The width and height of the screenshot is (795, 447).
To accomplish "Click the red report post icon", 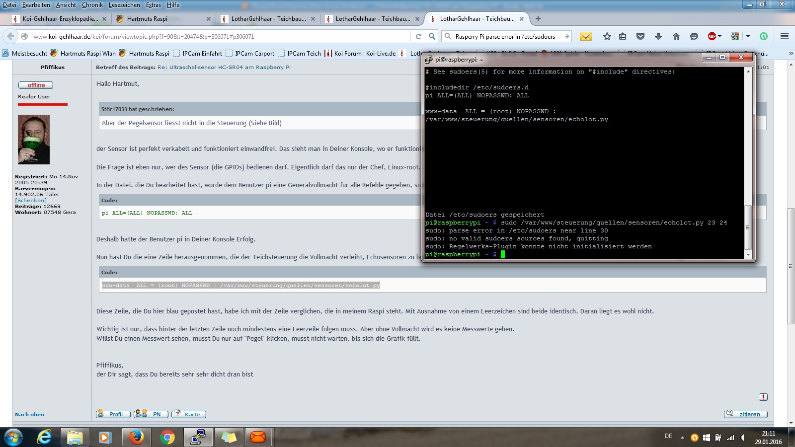I will point(763,397).
